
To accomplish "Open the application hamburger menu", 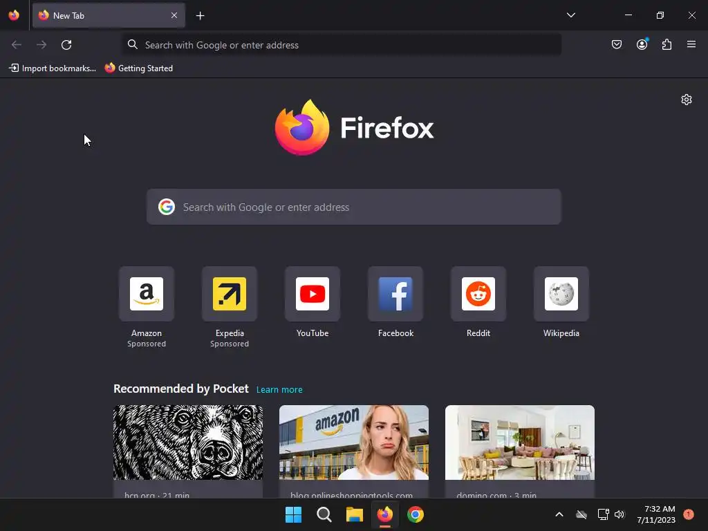I will coord(691,44).
